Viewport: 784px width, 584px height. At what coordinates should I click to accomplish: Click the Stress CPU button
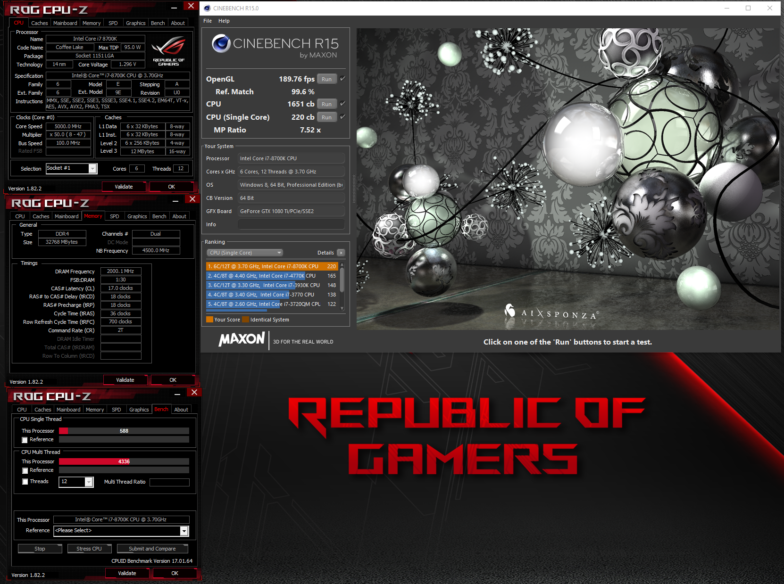[89, 549]
